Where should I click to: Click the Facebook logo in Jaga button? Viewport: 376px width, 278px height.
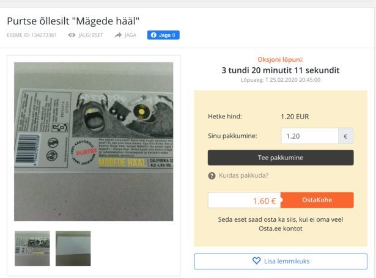coord(153,35)
